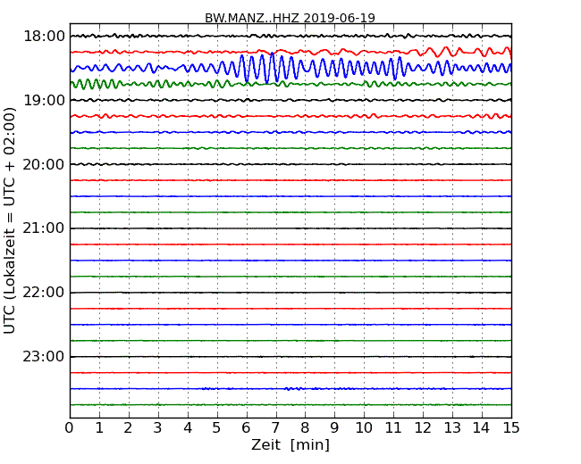Click the 22:00 time label
Viewport: 581px width, 464px height.
coord(44,293)
